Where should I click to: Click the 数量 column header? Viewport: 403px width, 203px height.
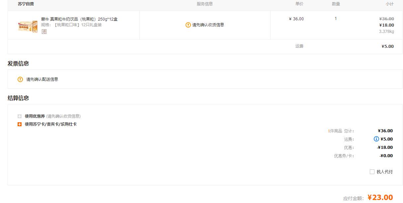(336, 4)
